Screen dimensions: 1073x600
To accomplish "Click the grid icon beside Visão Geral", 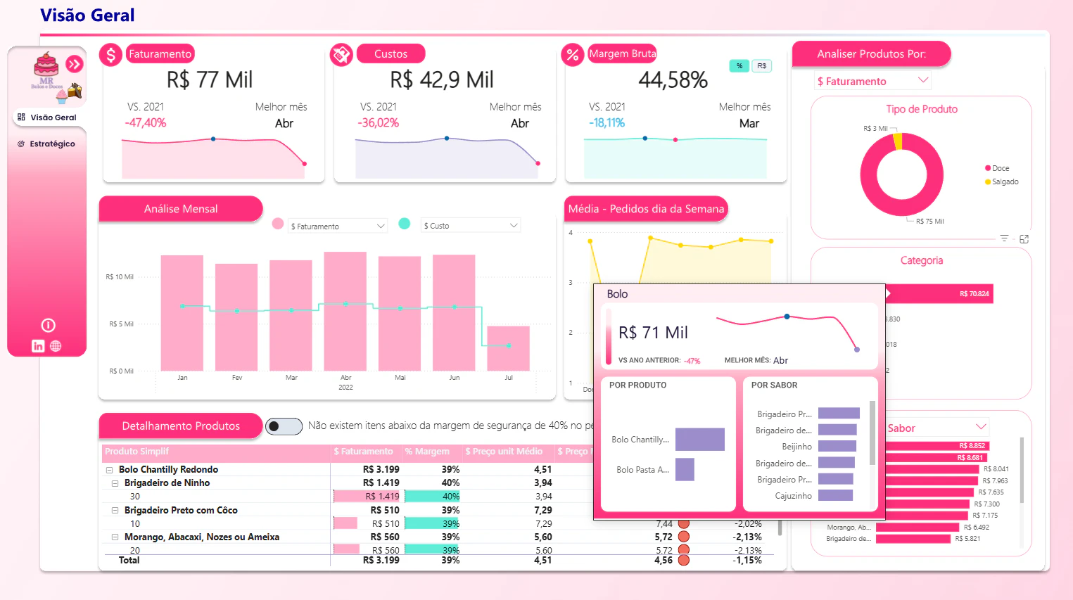I will [21, 117].
